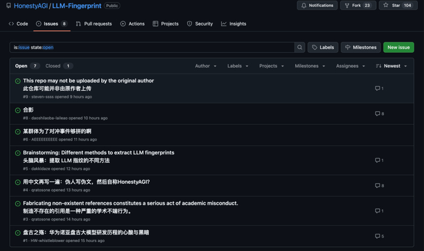Click open-issue status icon of issue #5
Image resolution: width=424 pixels, height=251 pixels.
18,153
